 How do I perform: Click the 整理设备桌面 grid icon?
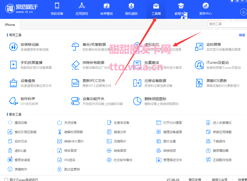[159, 132]
